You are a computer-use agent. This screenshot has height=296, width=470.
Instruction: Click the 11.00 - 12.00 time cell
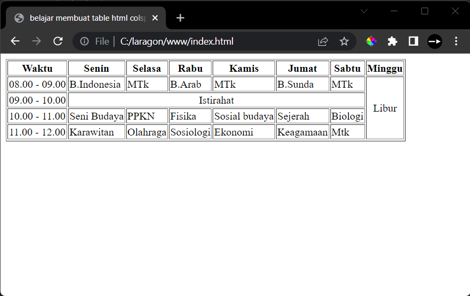(37, 132)
